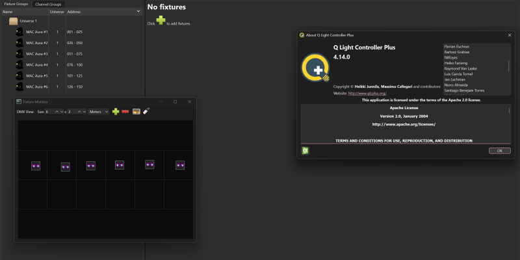Viewport: 520px width, 260px height.
Task: Minimize the Fixture Monitor window
Action: point(161,102)
